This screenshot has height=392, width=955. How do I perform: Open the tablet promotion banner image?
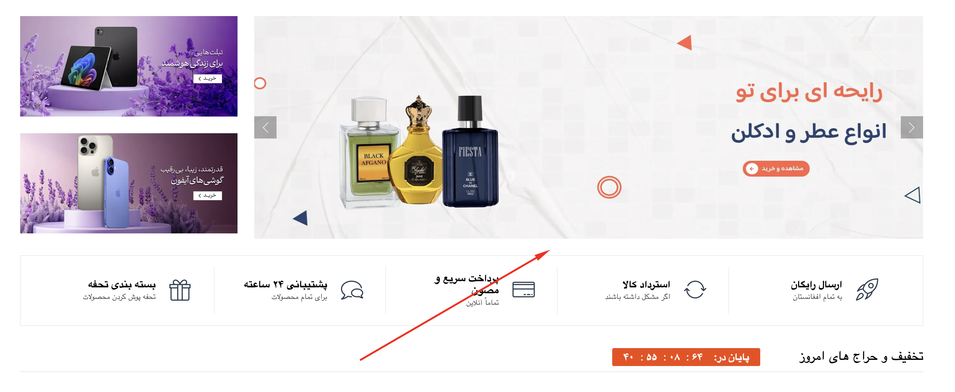[129, 66]
